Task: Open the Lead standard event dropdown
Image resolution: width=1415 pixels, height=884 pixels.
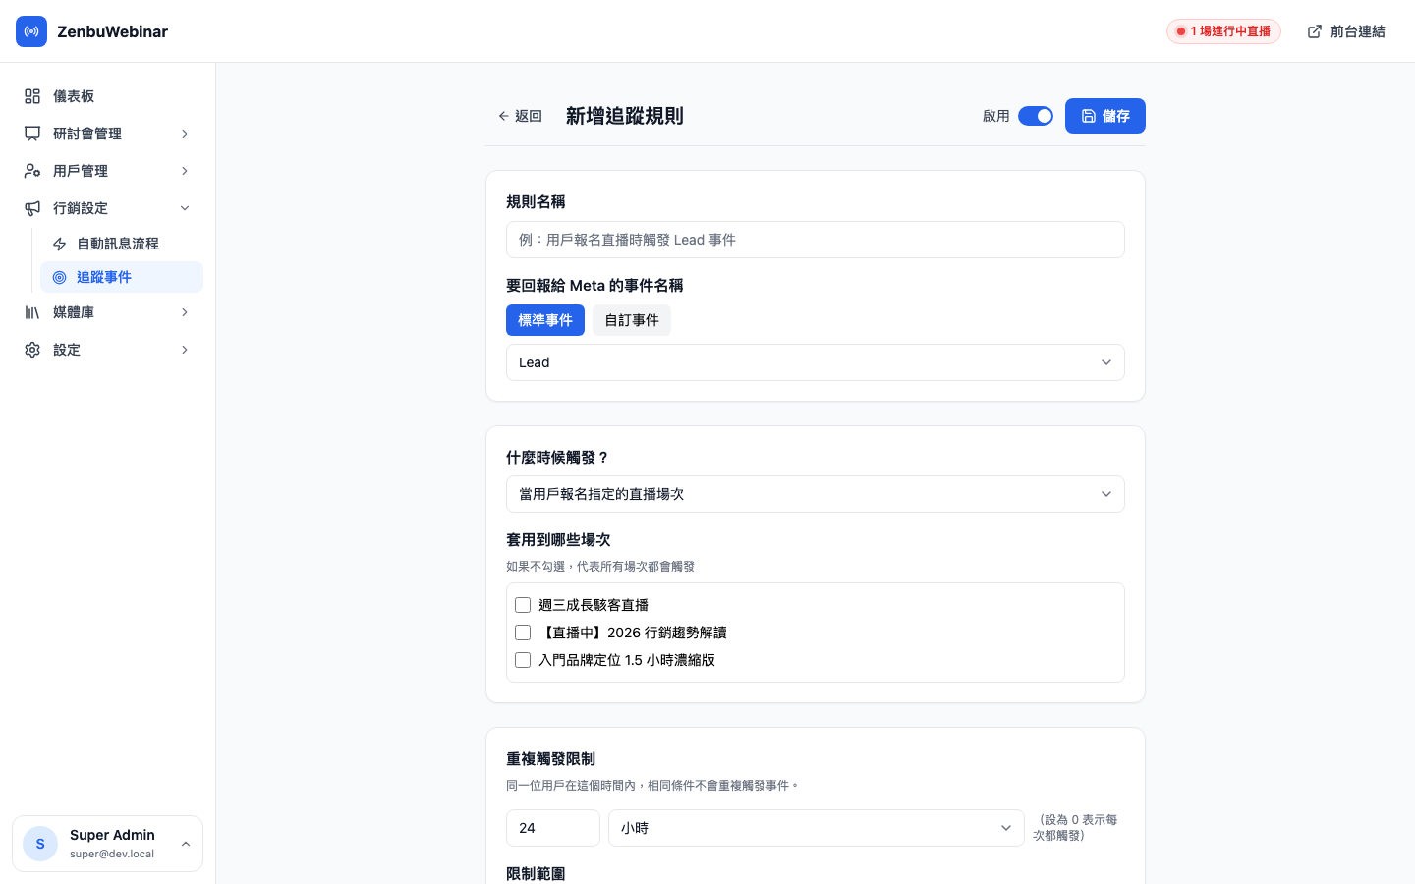Action: [x=815, y=362]
